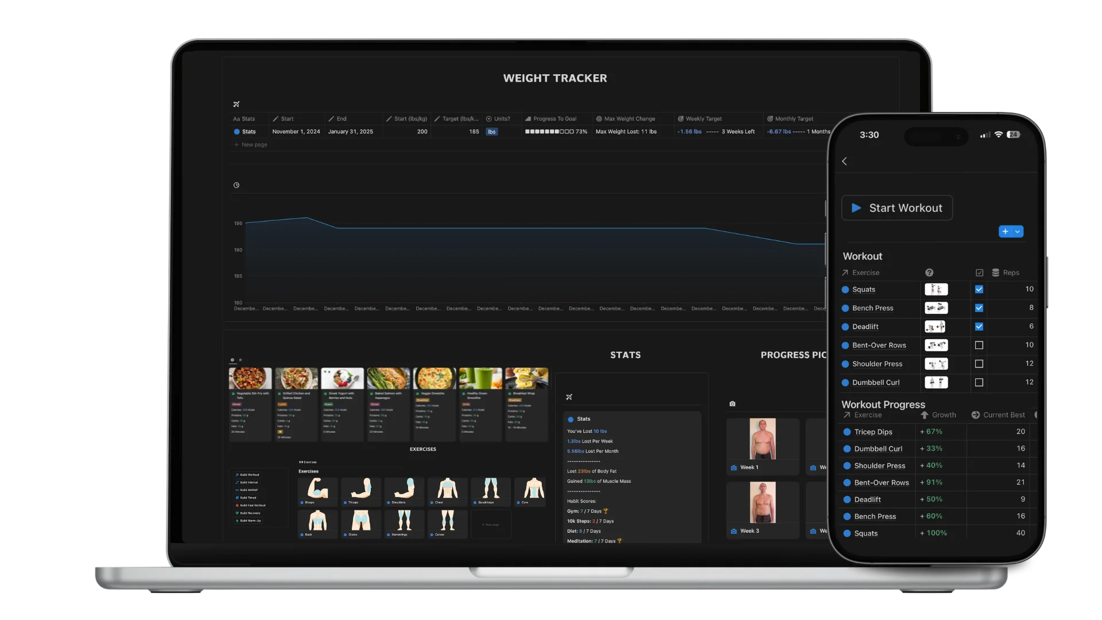
Task: Select the Bench Press exercise icon
Action: pyautogui.click(x=936, y=307)
